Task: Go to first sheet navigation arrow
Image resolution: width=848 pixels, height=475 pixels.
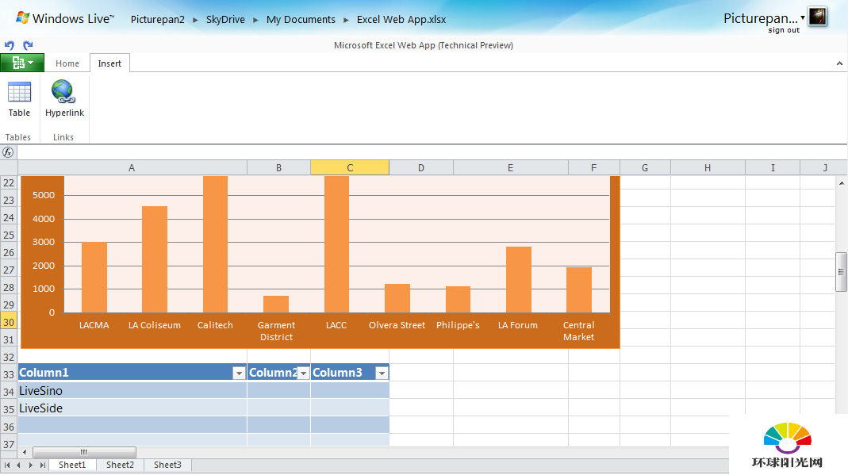Action: (x=7, y=465)
